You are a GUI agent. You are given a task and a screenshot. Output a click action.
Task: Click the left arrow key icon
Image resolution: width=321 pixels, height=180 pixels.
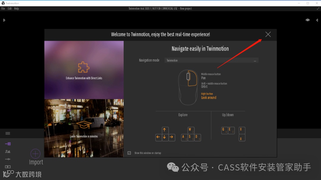(158, 137)
